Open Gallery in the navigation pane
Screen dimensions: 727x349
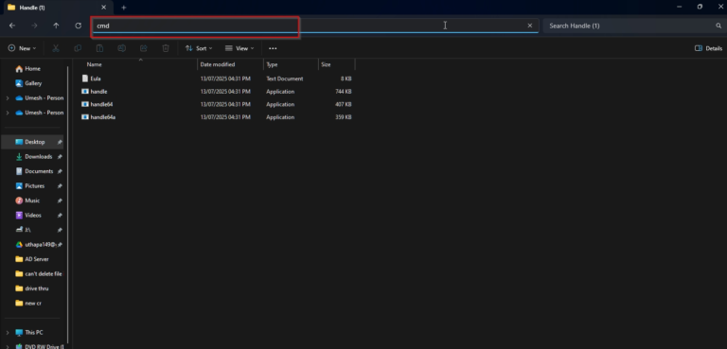(33, 83)
